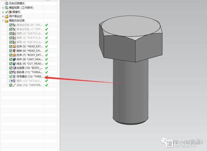Click the green status checkmark on the CENTER row
207x151 pixels.
click(x=47, y=85)
